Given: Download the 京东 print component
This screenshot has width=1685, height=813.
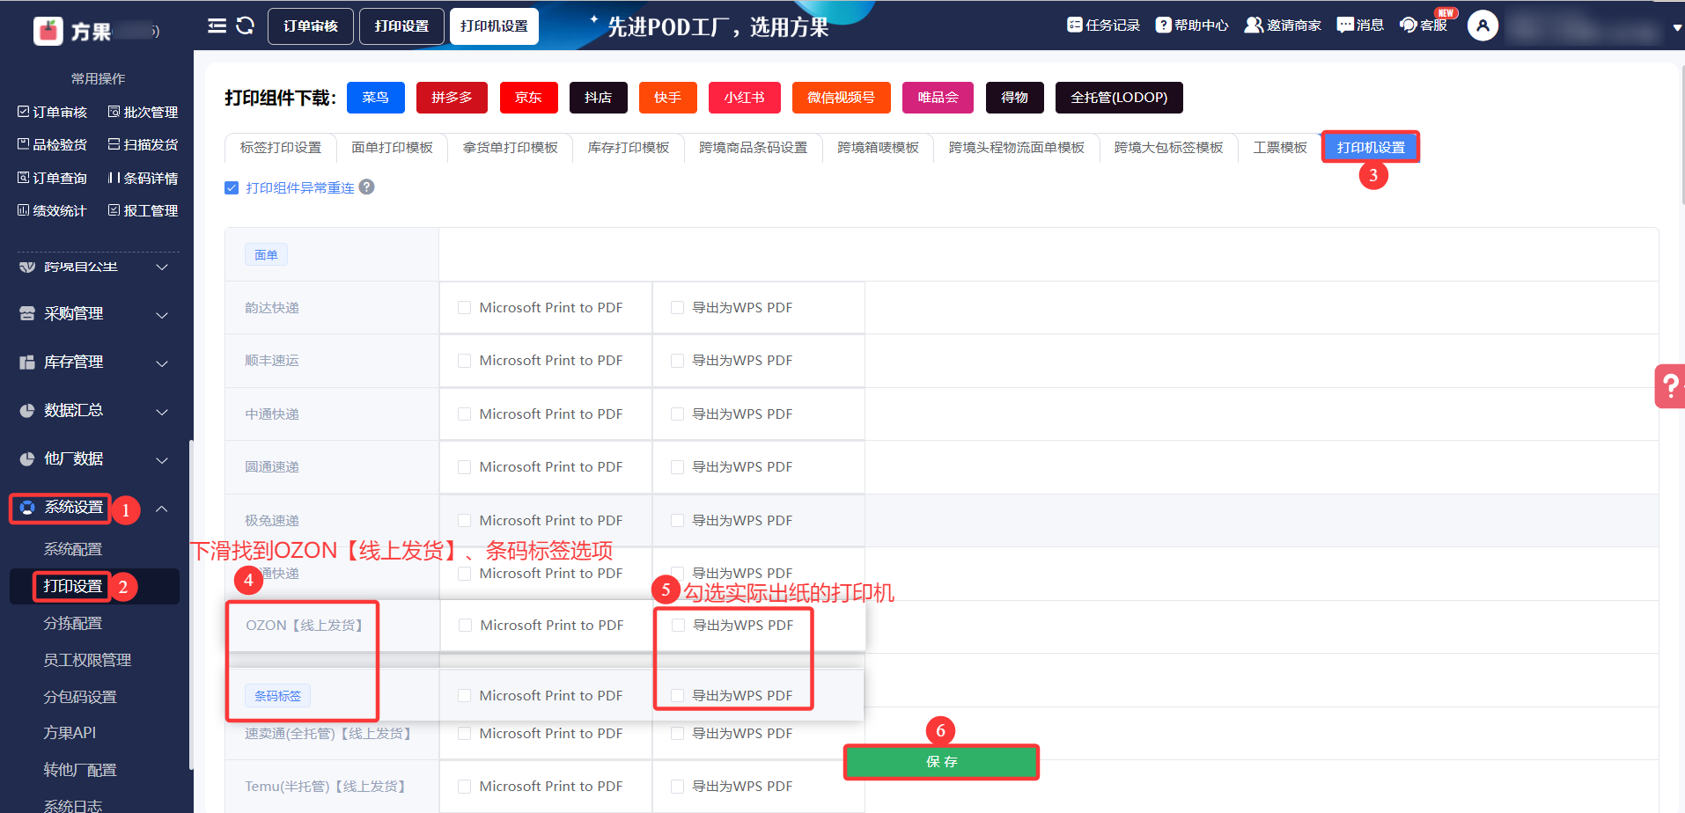Looking at the screenshot, I should [x=528, y=98].
